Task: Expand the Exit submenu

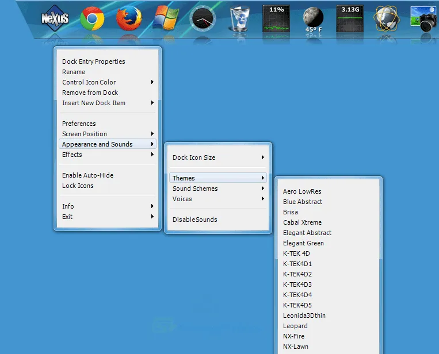Action: point(108,217)
